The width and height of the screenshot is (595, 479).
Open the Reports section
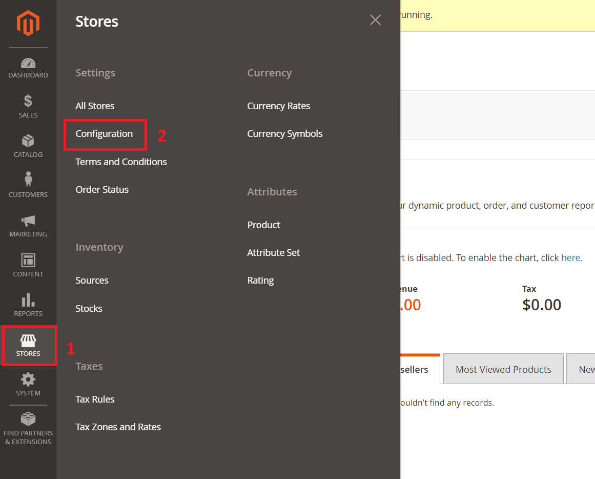28,305
